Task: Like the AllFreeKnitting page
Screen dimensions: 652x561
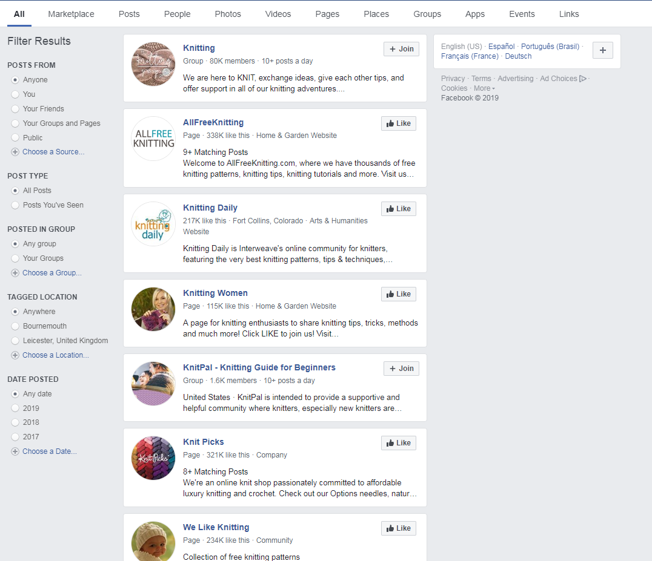Action: pyautogui.click(x=398, y=123)
